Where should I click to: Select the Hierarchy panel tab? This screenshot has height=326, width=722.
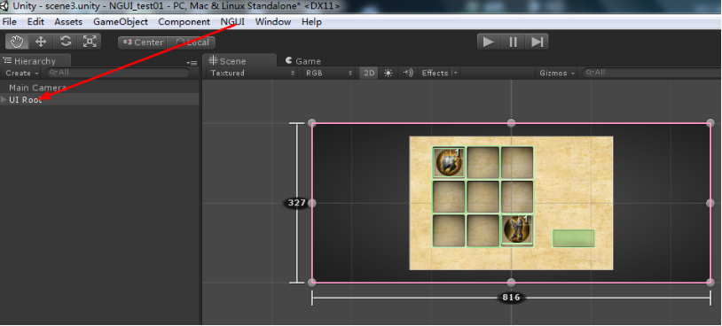(x=35, y=61)
